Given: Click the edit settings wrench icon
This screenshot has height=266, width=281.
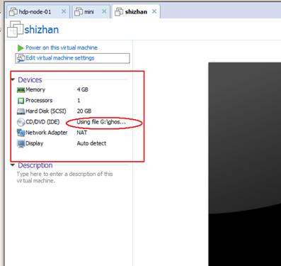Looking at the screenshot, I should point(21,58).
